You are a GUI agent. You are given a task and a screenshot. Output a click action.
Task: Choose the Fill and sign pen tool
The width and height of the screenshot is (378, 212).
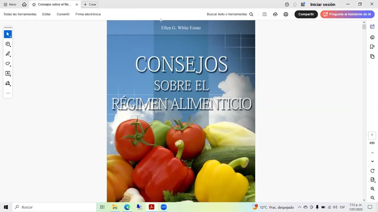[x=8, y=83]
